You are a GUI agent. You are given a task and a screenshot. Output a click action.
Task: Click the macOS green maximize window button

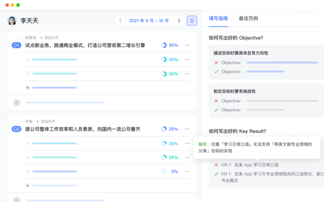coord(18,5)
